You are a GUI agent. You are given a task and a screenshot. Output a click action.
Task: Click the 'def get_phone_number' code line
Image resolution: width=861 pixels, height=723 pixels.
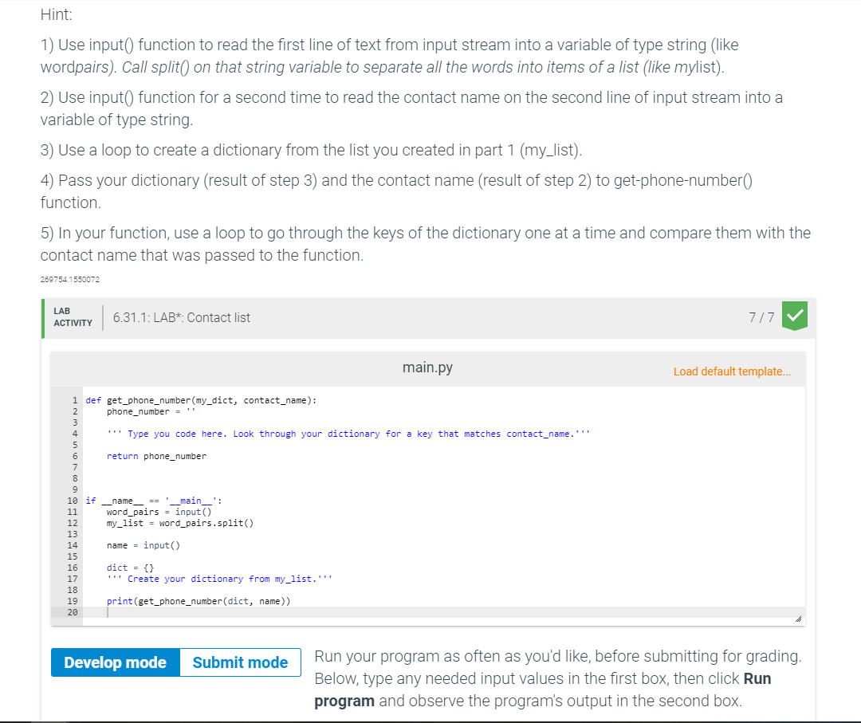tap(201, 401)
